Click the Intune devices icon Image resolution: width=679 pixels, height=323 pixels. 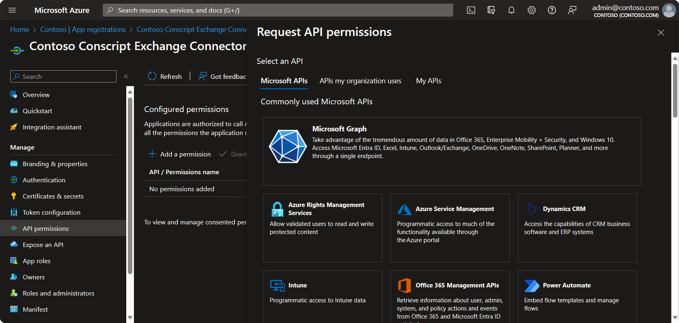click(277, 285)
